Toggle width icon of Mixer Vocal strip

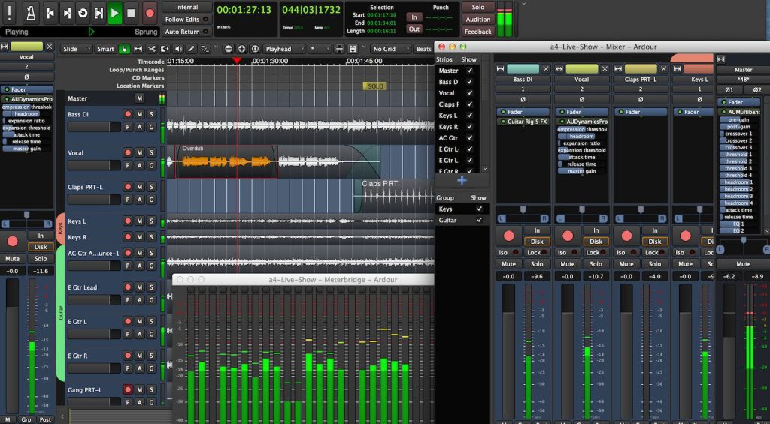559,68
